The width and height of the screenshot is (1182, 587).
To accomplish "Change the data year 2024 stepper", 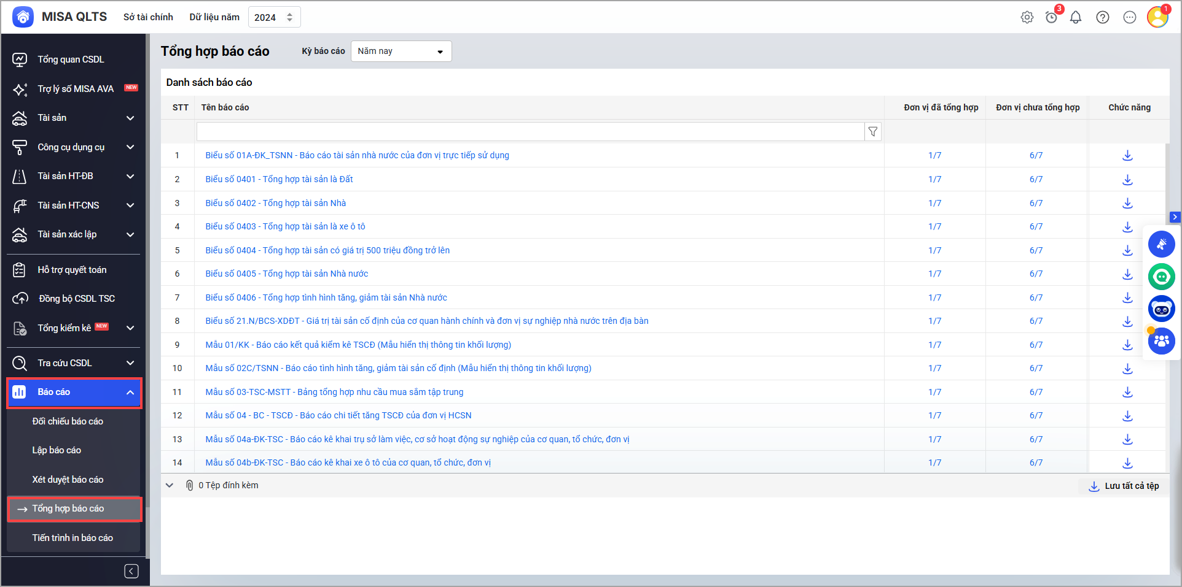I will point(289,17).
